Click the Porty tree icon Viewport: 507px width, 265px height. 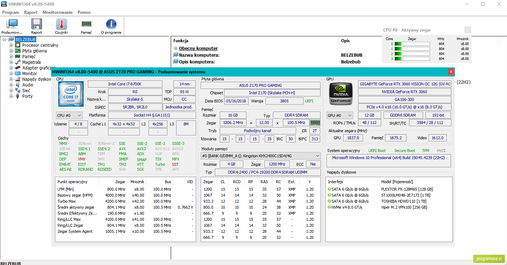pyautogui.click(x=18, y=96)
